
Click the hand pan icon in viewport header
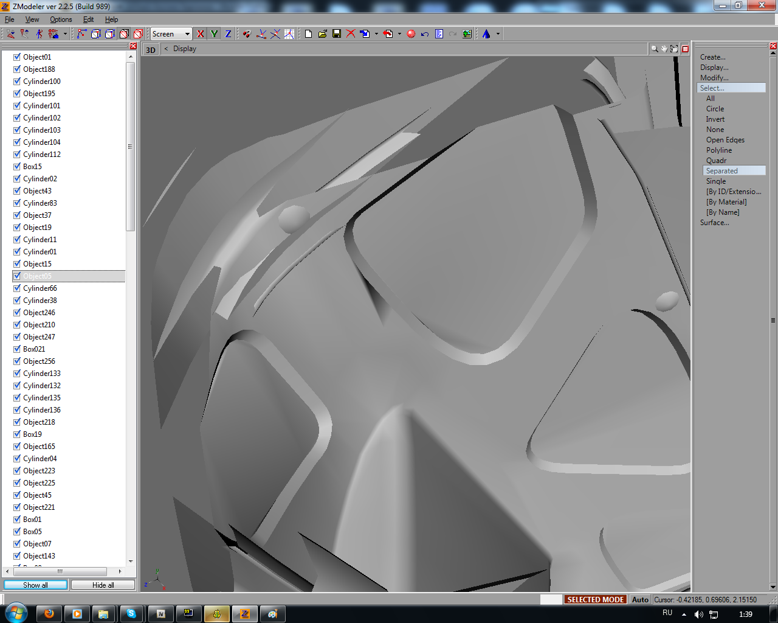point(664,49)
